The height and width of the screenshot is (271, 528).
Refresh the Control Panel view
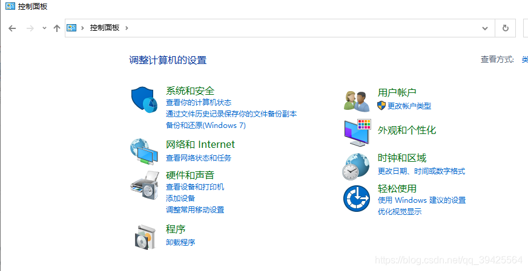[x=505, y=28]
